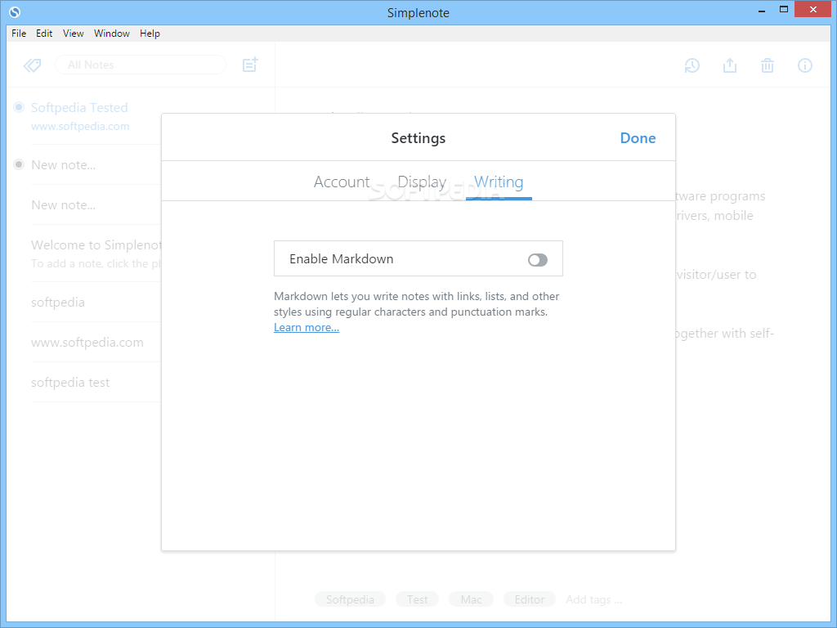This screenshot has height=628, width=837.
Task: Select the Writing settings tab
Action: [499, 182]
